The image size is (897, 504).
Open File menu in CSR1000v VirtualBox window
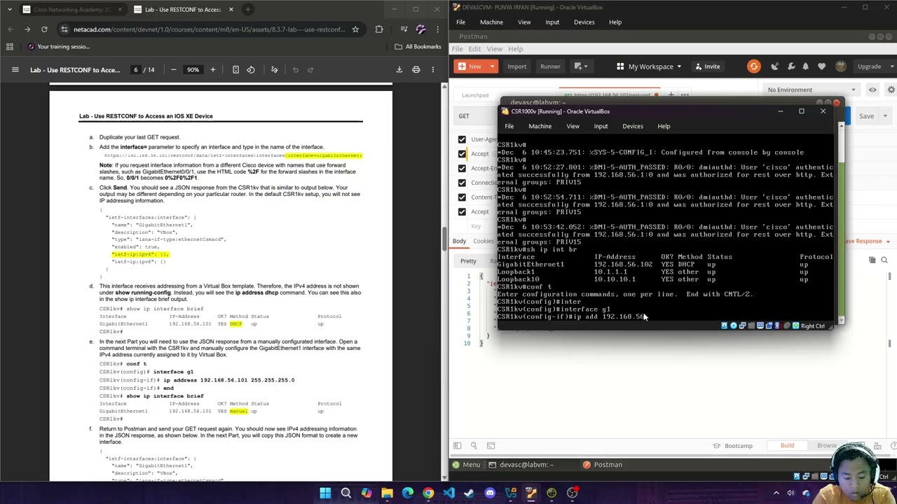coord(509,126)
